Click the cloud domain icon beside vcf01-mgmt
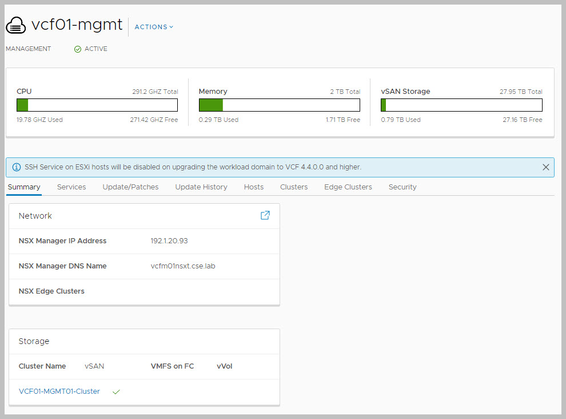 [x=15, y=26]
